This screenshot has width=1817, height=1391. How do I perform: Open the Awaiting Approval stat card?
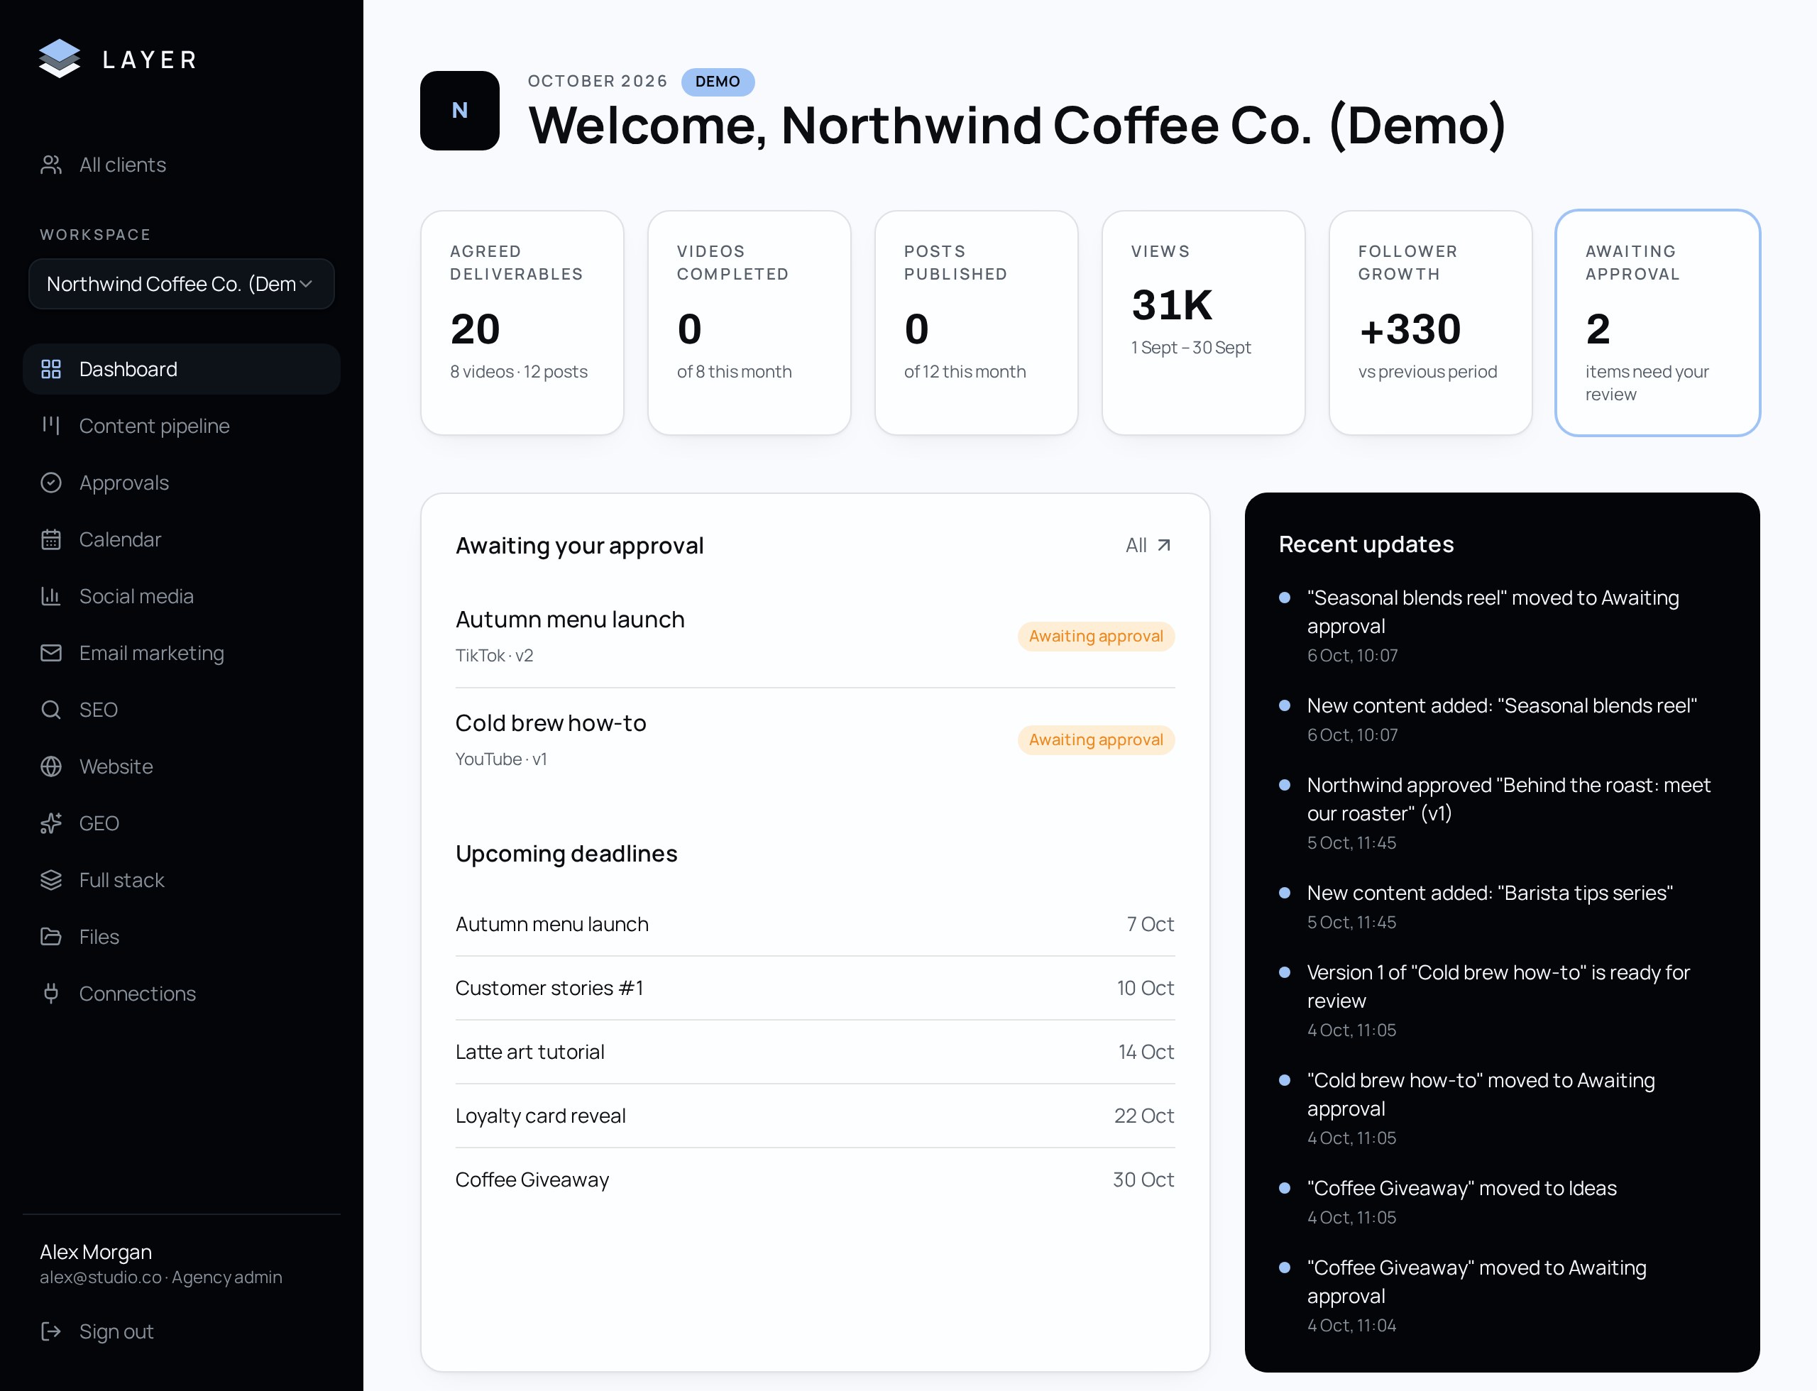1657,323
